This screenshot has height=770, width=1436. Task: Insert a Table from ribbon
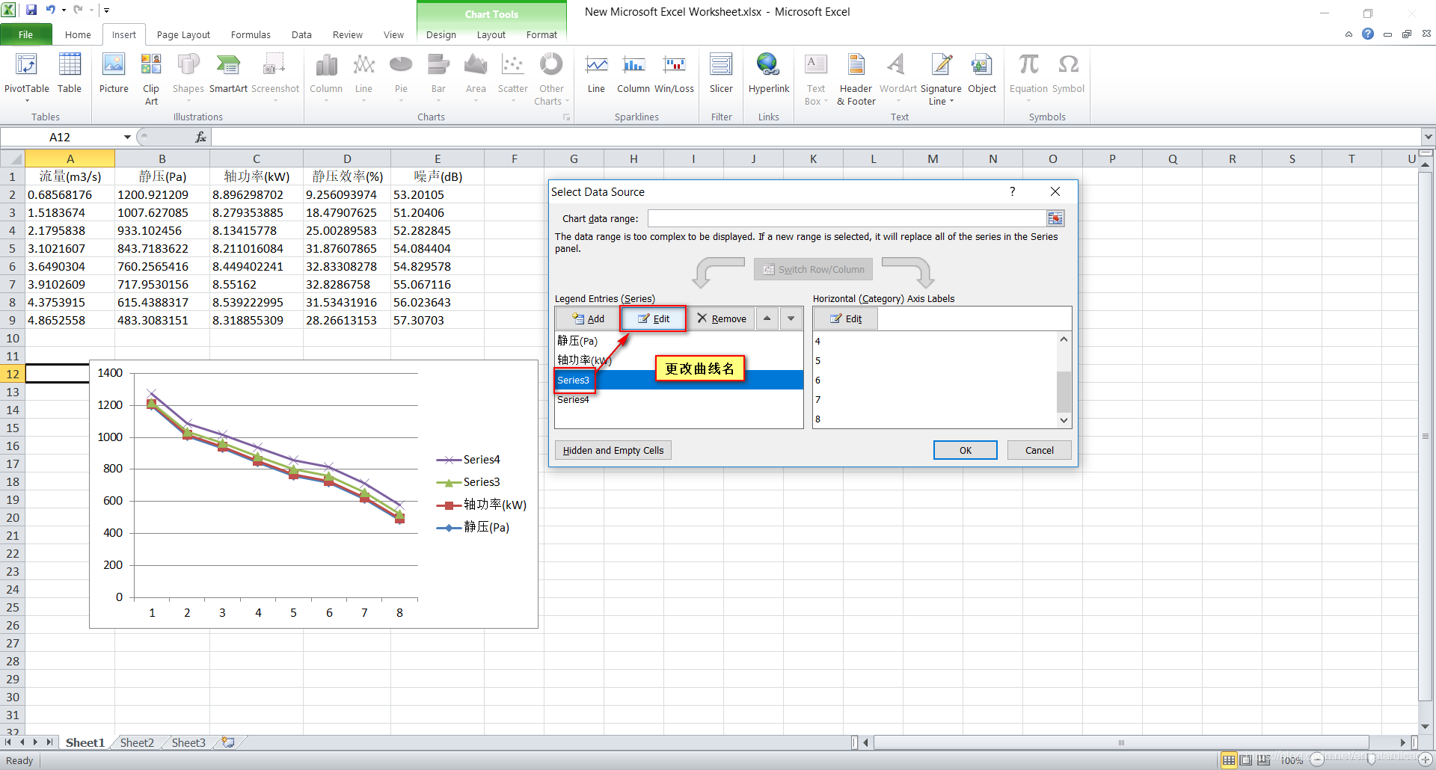(x=70, y=73)
